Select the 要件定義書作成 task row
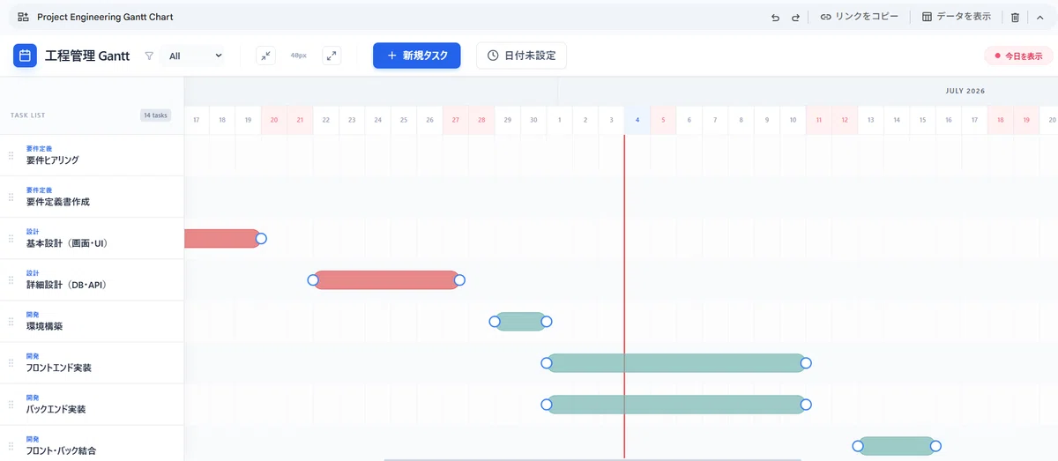This screenshot has height=461, width=1058. tap(92, 197)
